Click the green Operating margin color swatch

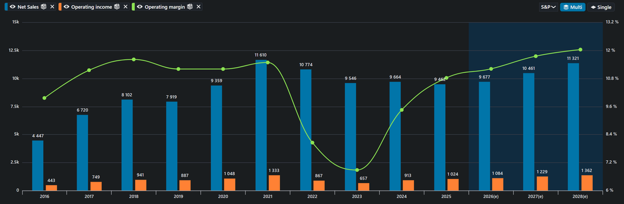pos(133,7)
